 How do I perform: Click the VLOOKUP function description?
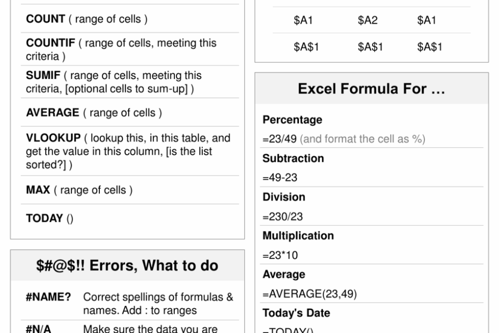(x=127, y=152)
